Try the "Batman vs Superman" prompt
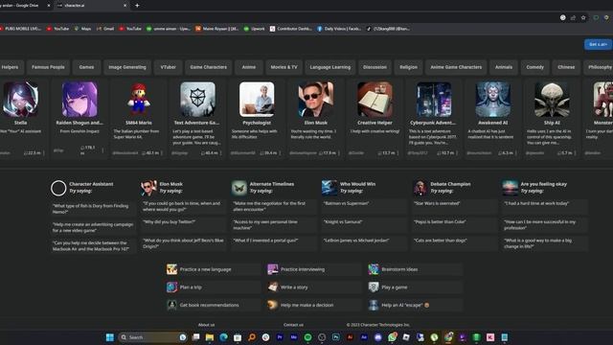The image size is (613, 345). pos(364,206)
